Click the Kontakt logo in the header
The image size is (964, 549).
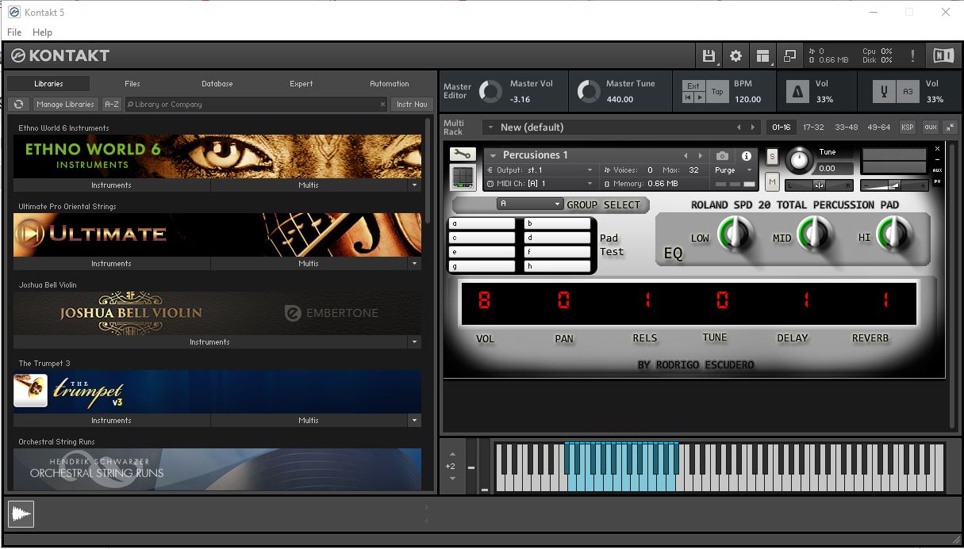coord(60,55)
